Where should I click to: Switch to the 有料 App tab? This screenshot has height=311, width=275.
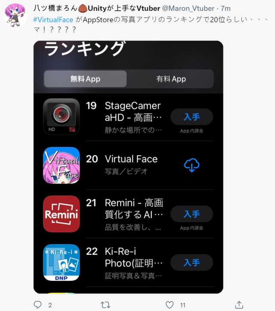tap(171, 79)
